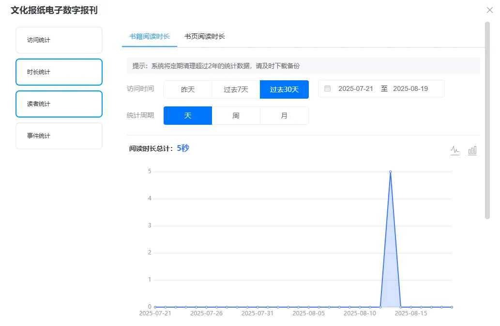Image resolution: width=500 pixels, height=326 pixels.
Task: Select 过去7天 as the visit time
Action: click(236, 89)
